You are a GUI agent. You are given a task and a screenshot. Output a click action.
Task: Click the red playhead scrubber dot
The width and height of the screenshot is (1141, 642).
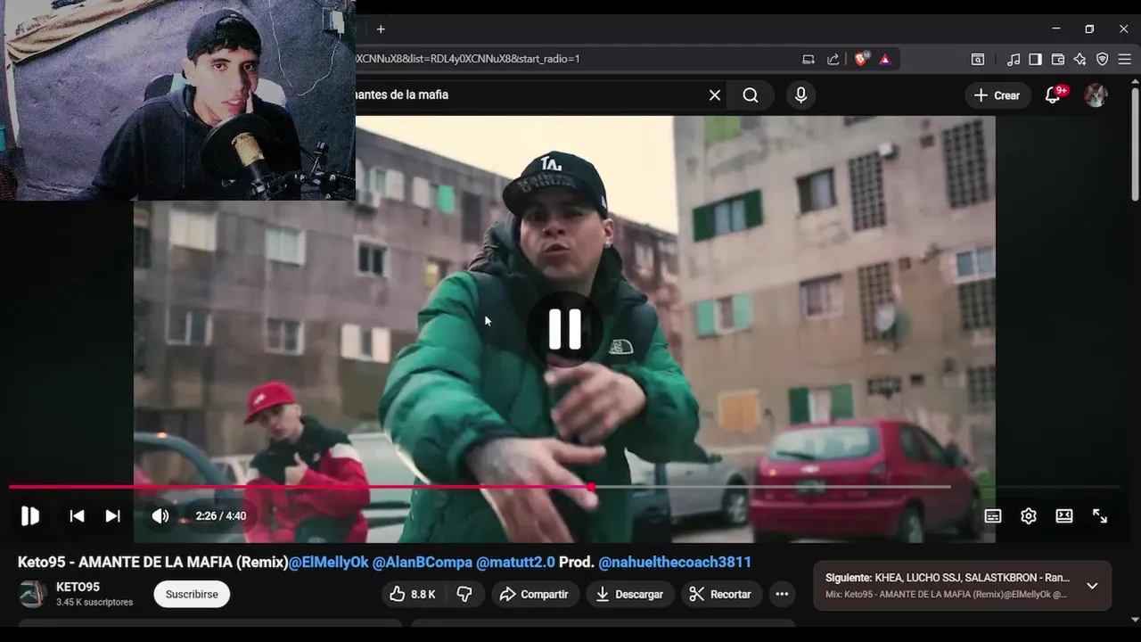(x=591, y=487)
